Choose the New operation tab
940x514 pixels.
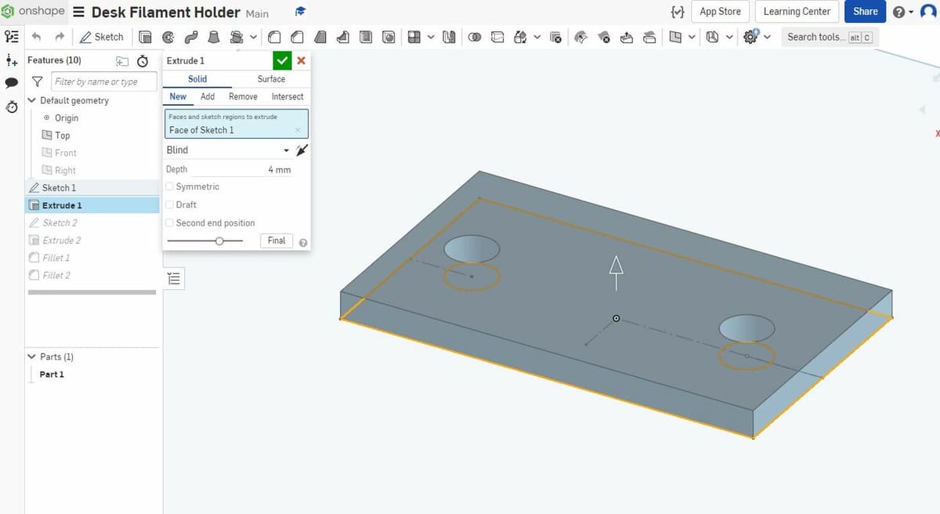coord(178,96)
